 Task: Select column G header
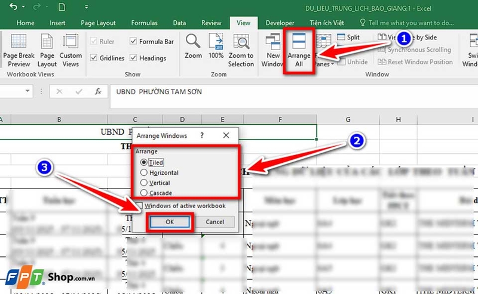point(348,119)
